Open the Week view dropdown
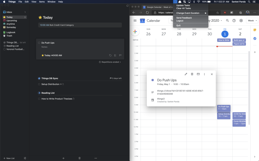 tap(252, 21)
